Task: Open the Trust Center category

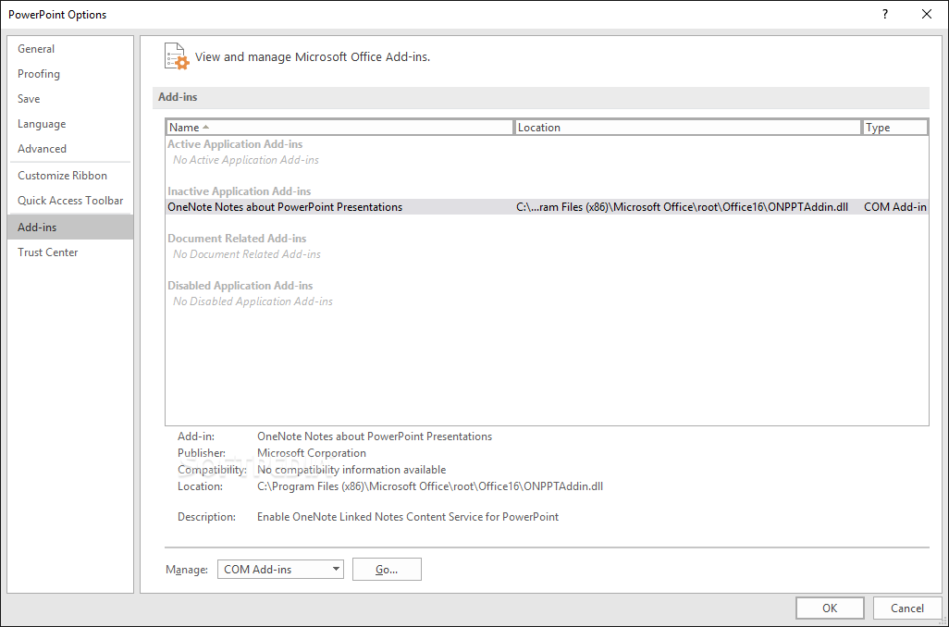Action: (70, 252)
